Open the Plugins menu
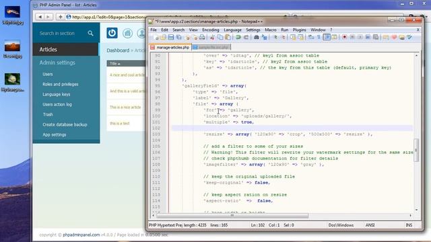Viewport: 431px width, 242px height. (x=299, y=30)
